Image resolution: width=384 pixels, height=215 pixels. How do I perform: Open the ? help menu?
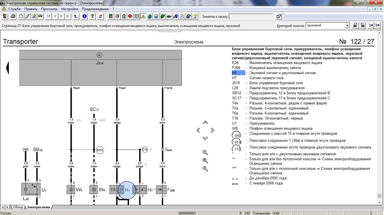click(113, 9)
